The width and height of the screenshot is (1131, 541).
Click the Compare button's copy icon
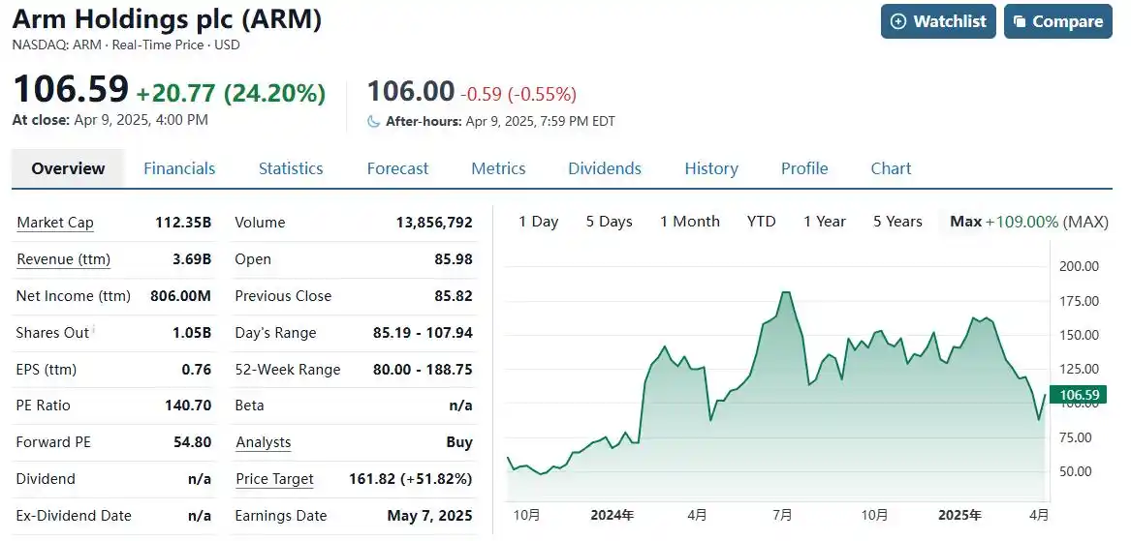pyautogui.click(x=1020, y=21)
